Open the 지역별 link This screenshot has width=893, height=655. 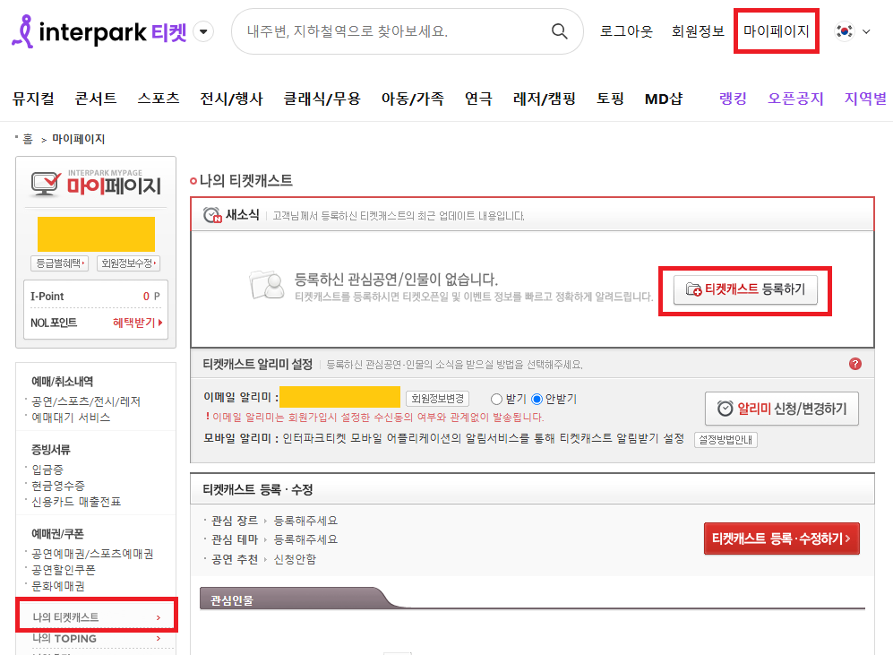point(865,99)
